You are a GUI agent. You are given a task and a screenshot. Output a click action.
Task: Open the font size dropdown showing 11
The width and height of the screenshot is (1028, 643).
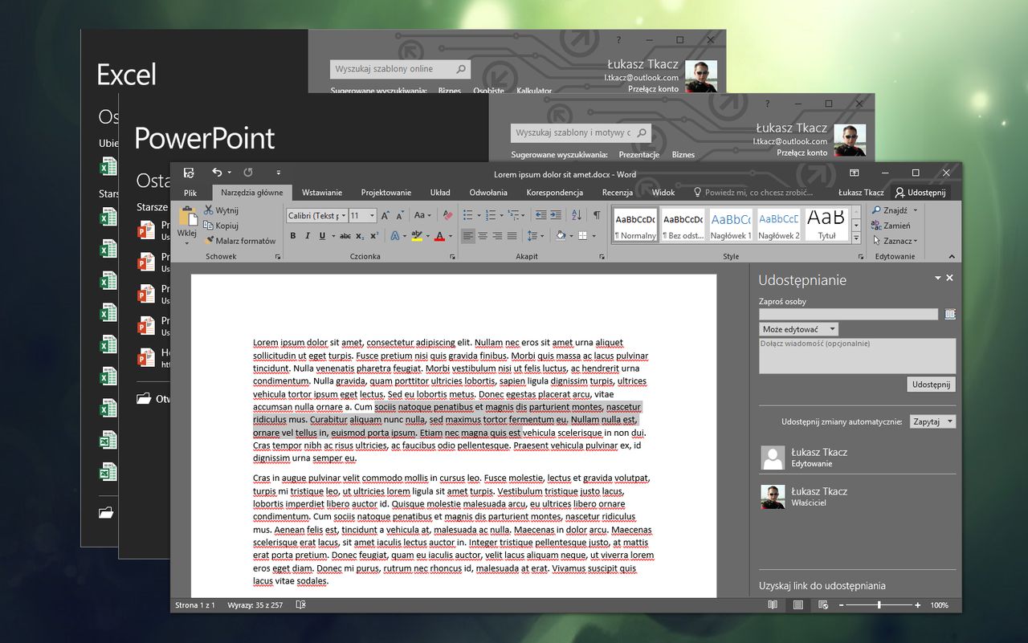click(x=372, y=215)
